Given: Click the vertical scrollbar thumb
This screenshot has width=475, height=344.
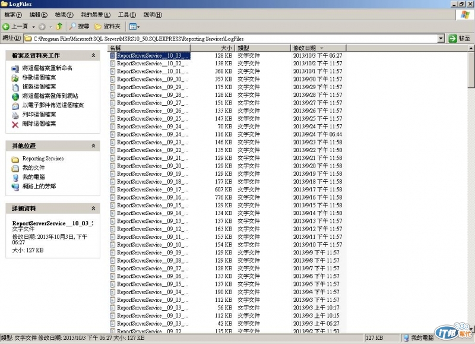Looking at the screenshot, I should click(471, 69).
